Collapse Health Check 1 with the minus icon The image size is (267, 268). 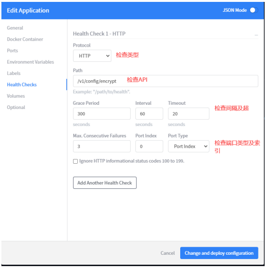(256, 35)
